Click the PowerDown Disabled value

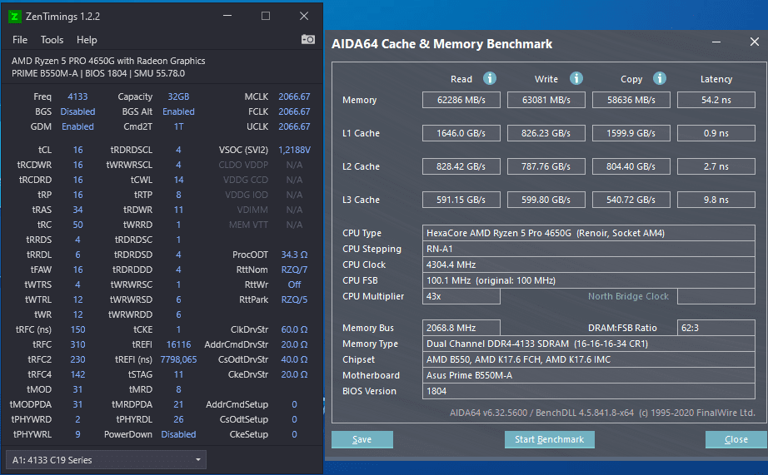178,434
